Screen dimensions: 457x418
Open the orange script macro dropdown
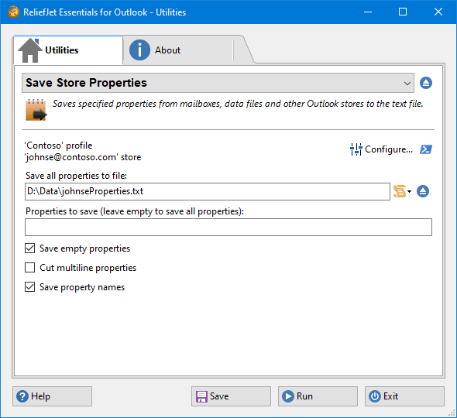402,191
